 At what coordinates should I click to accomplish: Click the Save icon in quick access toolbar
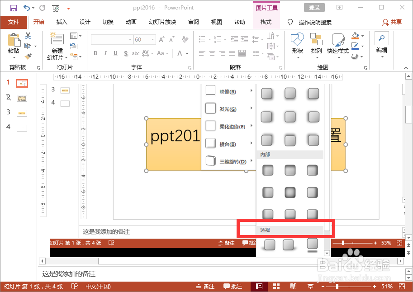[x=14, y=8]
